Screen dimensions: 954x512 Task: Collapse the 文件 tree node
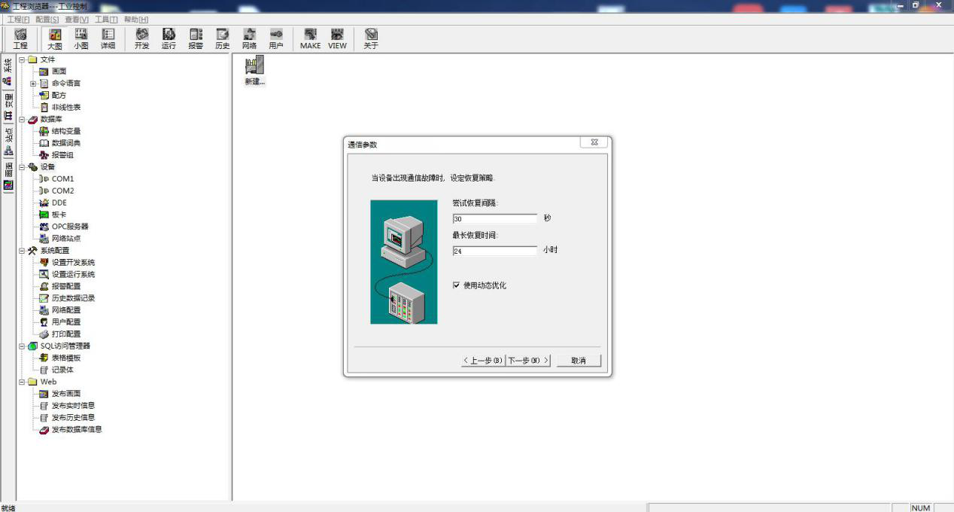[22, 59]
